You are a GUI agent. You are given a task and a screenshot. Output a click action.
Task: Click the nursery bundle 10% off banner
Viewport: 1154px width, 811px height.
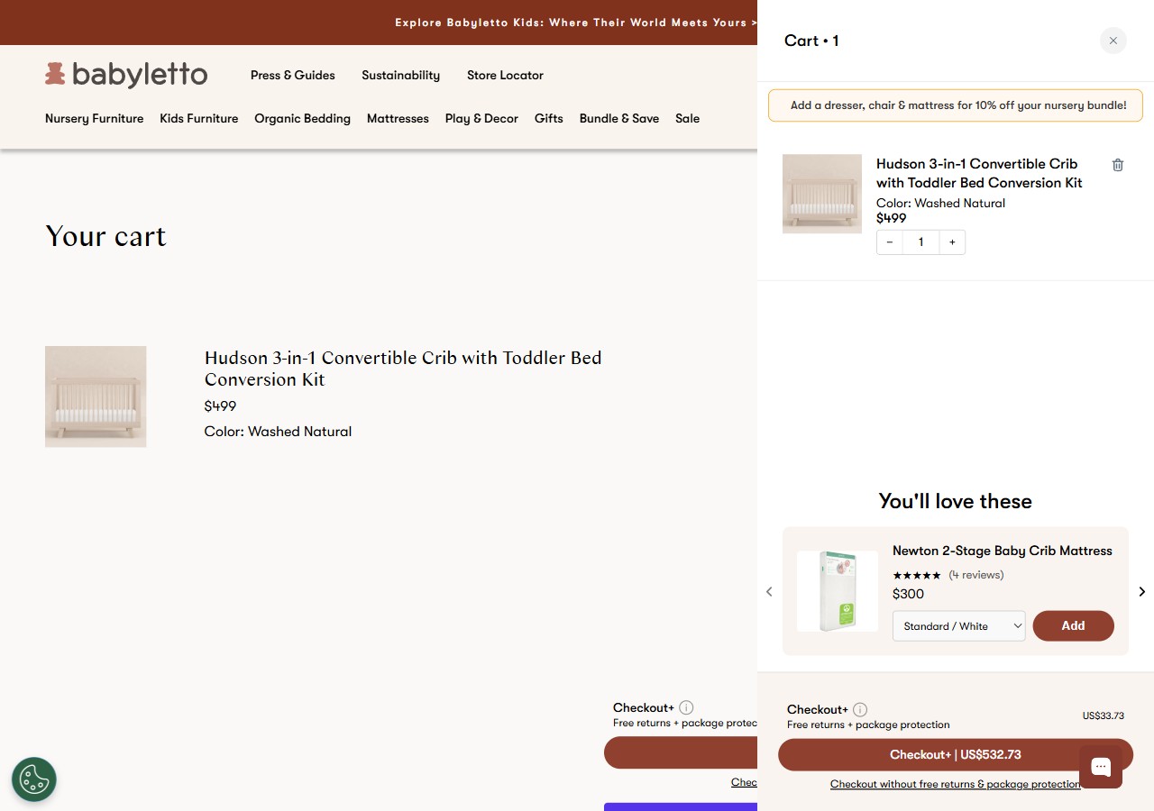point(956,105)
